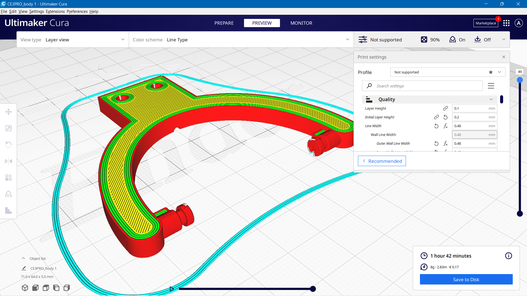Click the top layer slider handle
The height and width of the screenshot is (296, 527).
(x=520, y=80)
